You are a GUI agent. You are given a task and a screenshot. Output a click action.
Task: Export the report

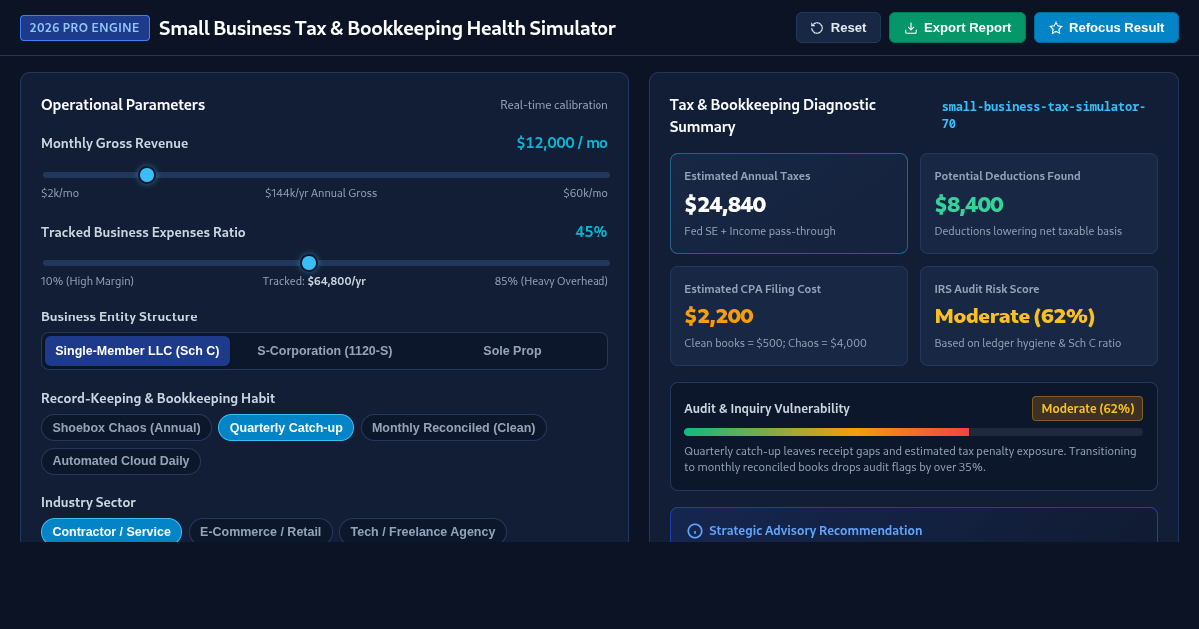coord(957,28)
